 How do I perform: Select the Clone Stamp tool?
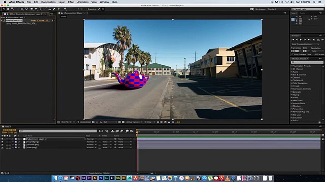[x=50, y=9]
